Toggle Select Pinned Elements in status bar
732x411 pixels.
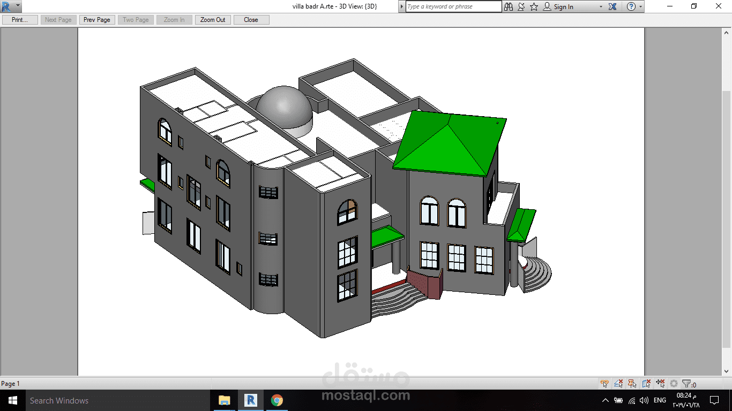click(x=632, y=384)
